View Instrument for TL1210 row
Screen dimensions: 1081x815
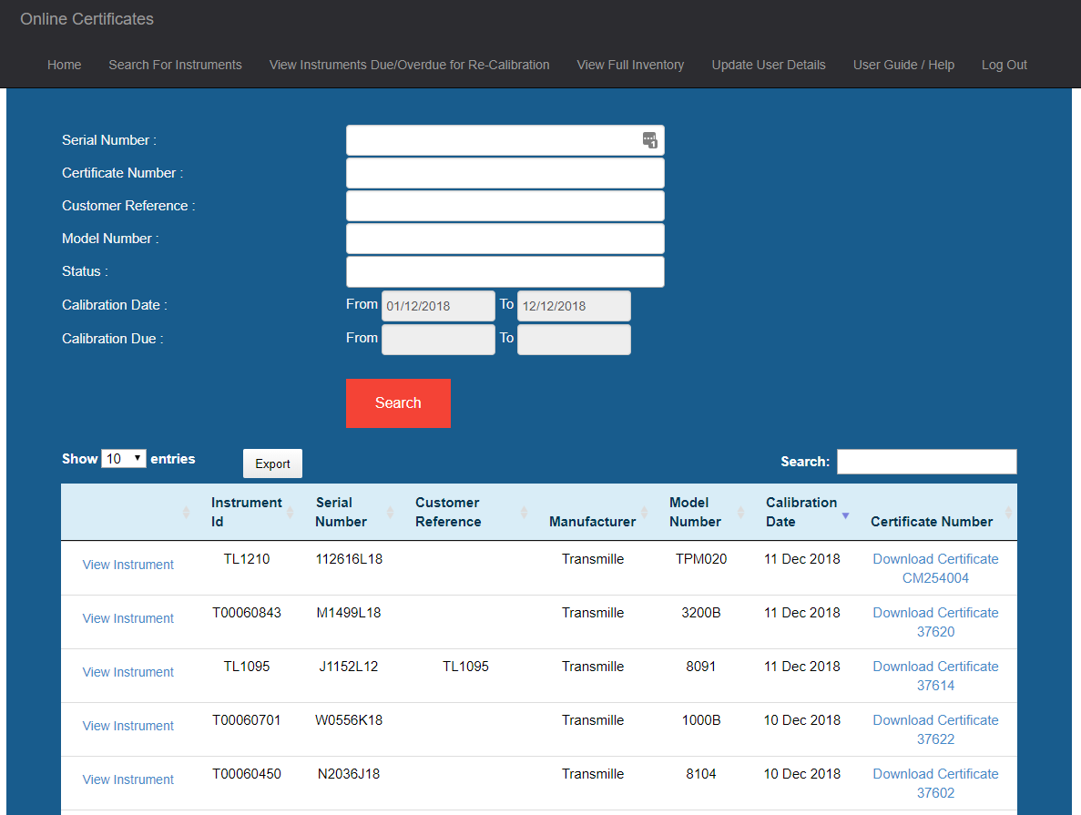(x=128, y=565)
